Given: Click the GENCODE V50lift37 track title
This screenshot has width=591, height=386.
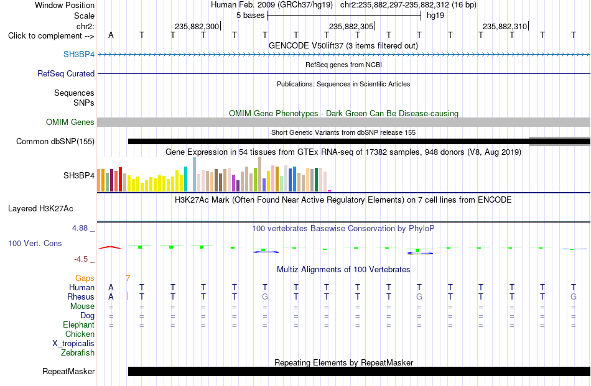Looking at the screenshot, I should point(343,45).
